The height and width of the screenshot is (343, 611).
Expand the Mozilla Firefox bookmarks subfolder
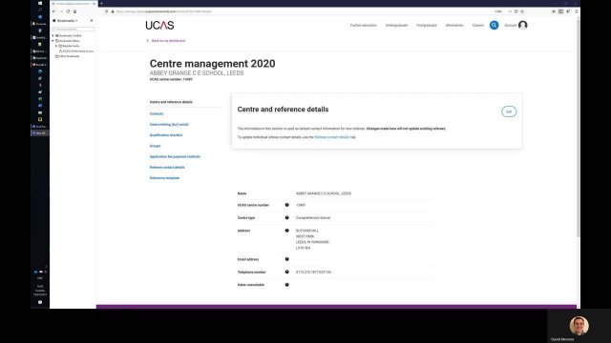coord(56,46)
